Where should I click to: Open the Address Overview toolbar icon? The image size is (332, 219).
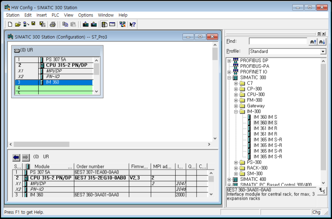pyautogui.click(x=112, y=24)
